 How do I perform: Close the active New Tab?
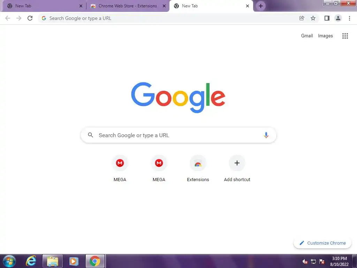tap(248, 6)
